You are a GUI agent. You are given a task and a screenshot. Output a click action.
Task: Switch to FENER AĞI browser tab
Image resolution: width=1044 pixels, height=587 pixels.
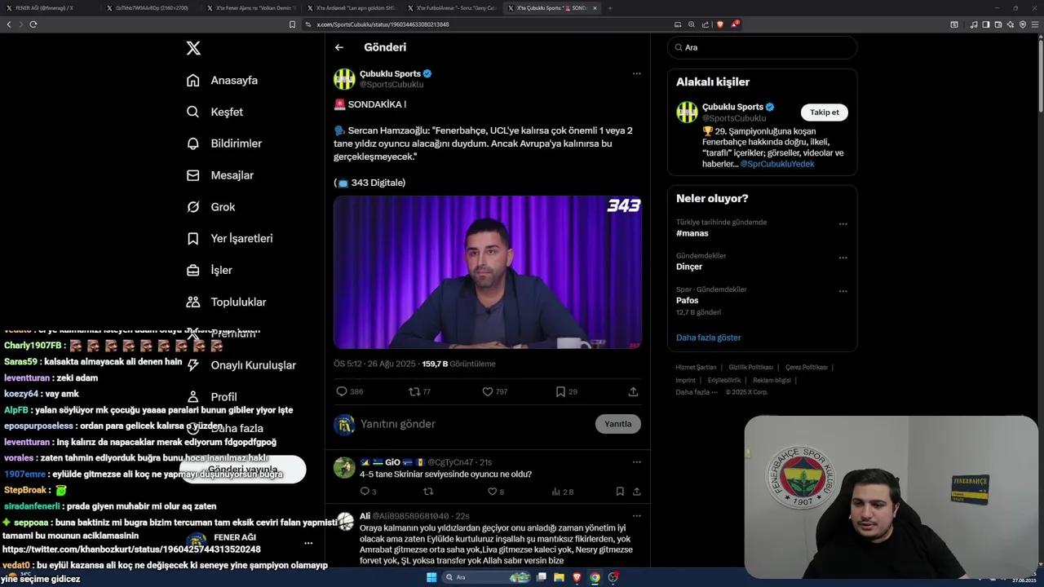[x=49, y=7]
